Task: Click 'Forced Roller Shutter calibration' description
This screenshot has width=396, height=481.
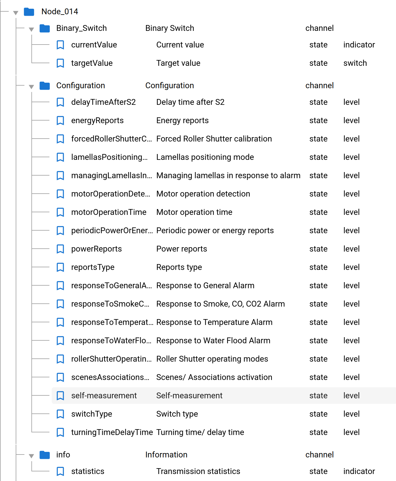Action: tap(214, 139)
